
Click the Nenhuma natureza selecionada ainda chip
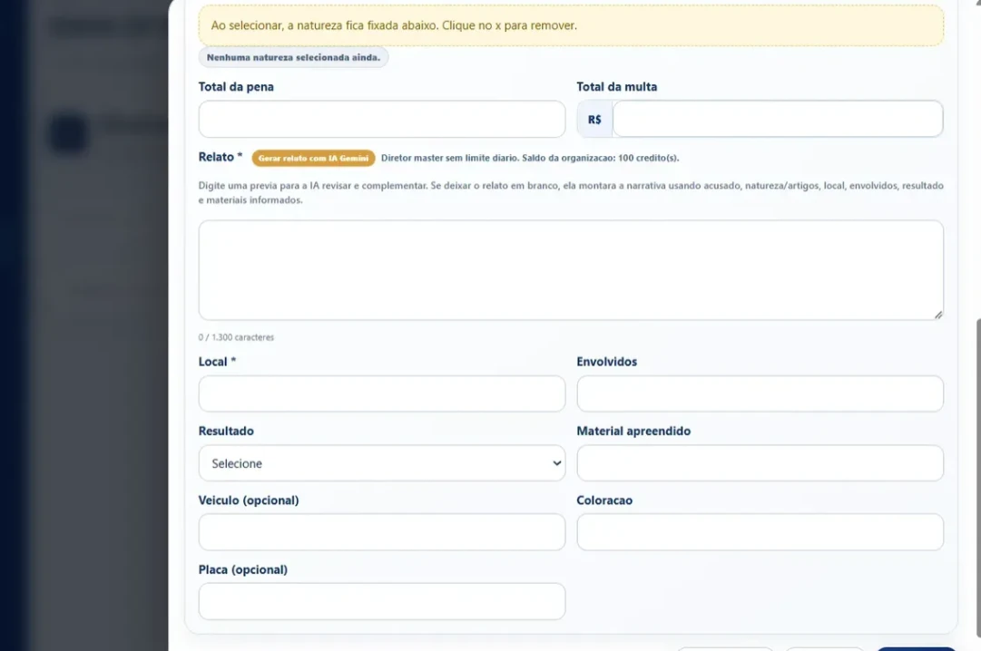293,57
